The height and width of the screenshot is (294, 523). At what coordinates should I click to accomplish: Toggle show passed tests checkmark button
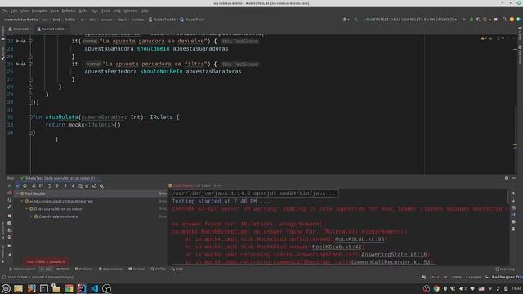[18, 185]
